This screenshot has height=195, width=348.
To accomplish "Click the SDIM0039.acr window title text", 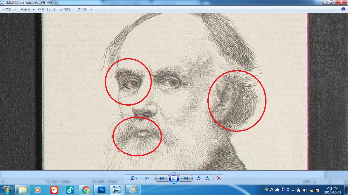I will (x=29, y=3).
